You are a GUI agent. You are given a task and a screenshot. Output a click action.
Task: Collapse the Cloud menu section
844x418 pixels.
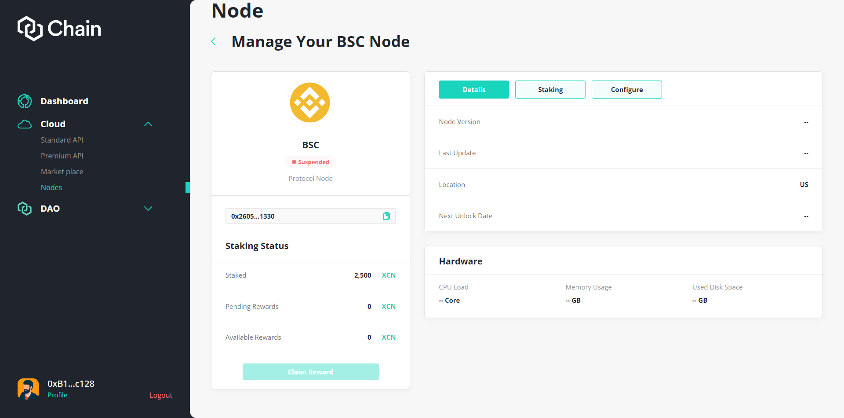148,125
